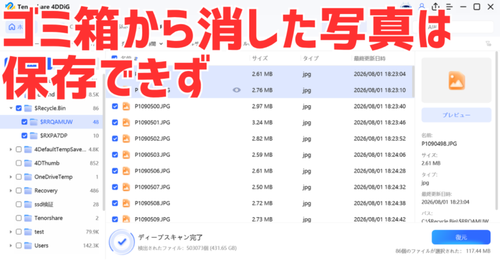The width and height of the screenshot is (500, 262).
Task: Open the hamburger menu icon
Action: [x=449, y=6]
